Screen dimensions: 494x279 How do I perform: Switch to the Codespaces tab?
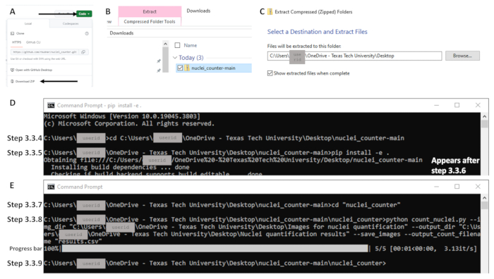(x=71, y=23)
